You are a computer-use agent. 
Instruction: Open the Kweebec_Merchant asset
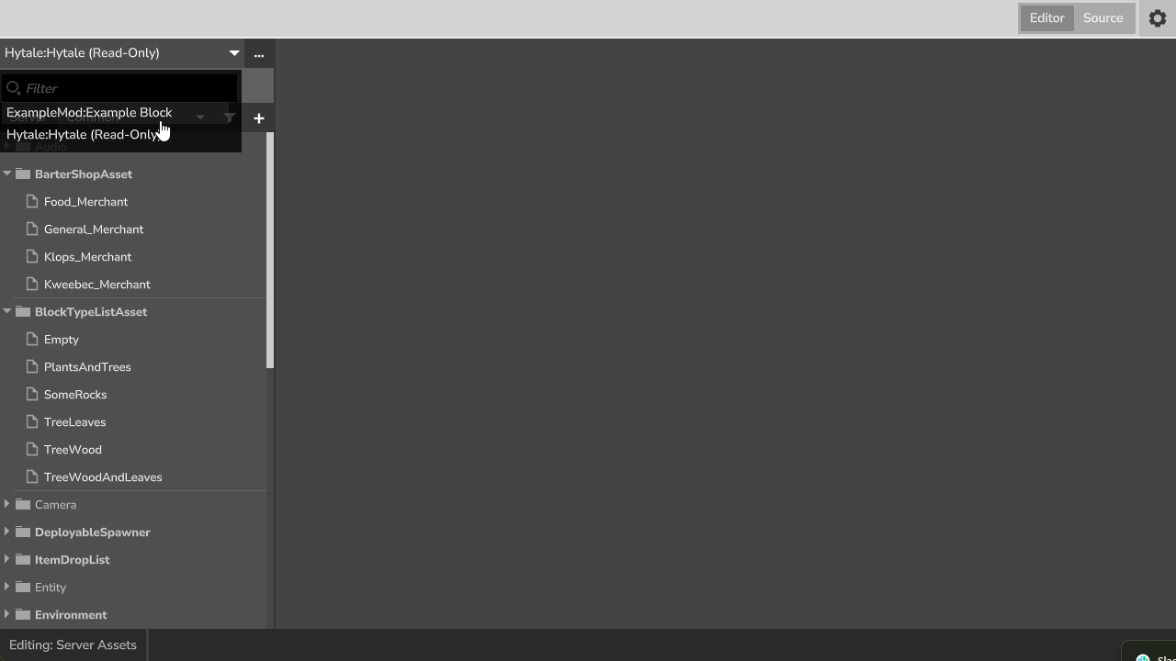pyautogui.click(x=97, y=284)
